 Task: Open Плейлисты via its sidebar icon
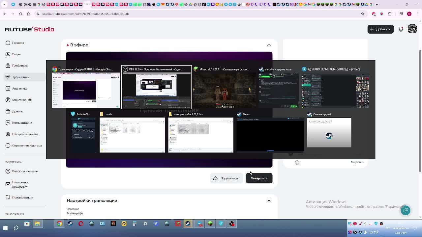(x=8, y=66)
